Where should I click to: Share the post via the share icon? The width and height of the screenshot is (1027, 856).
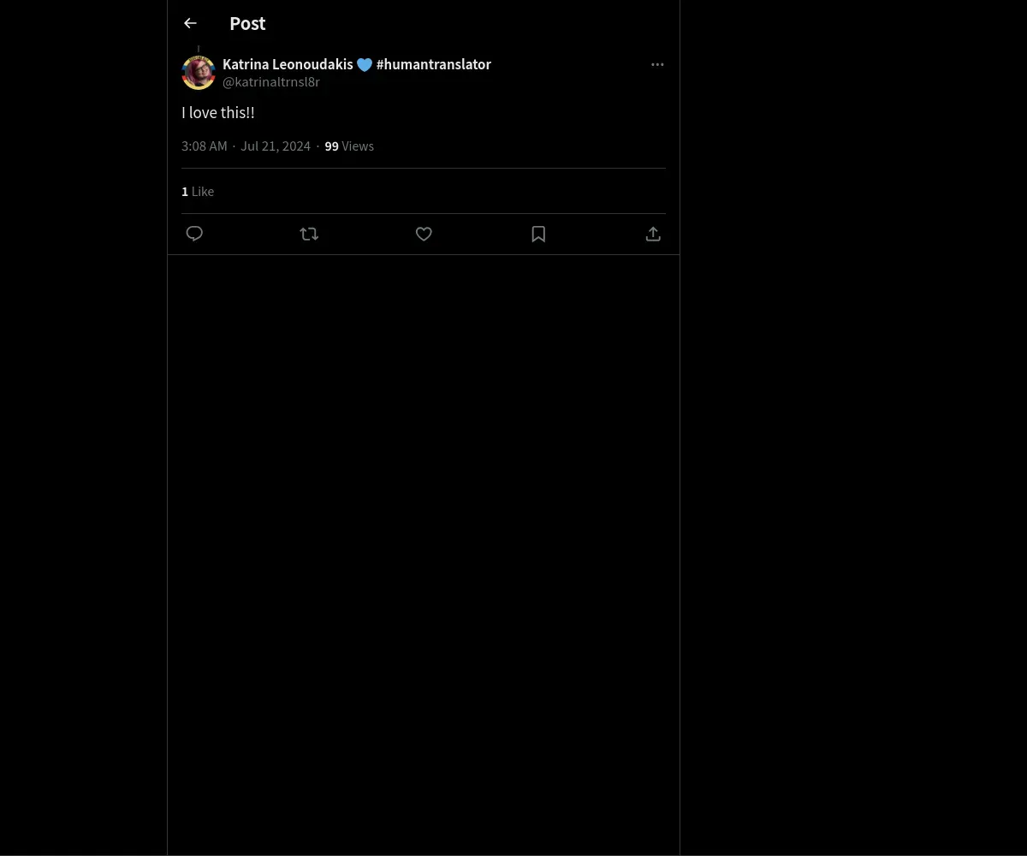(653, 234)
